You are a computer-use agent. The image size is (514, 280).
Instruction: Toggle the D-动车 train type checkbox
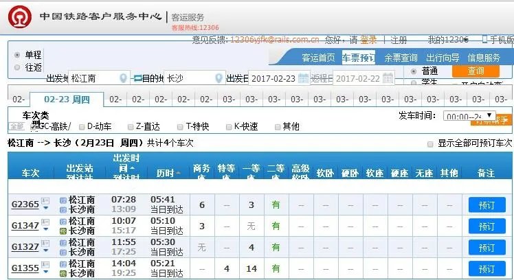pos(82,127)
